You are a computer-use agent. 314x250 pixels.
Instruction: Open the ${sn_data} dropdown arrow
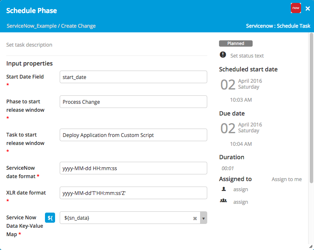coord(203,218)
